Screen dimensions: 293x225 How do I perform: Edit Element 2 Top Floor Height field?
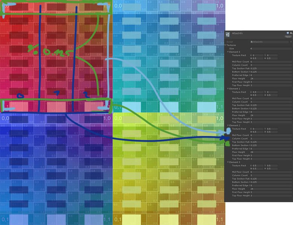(271, 159)
